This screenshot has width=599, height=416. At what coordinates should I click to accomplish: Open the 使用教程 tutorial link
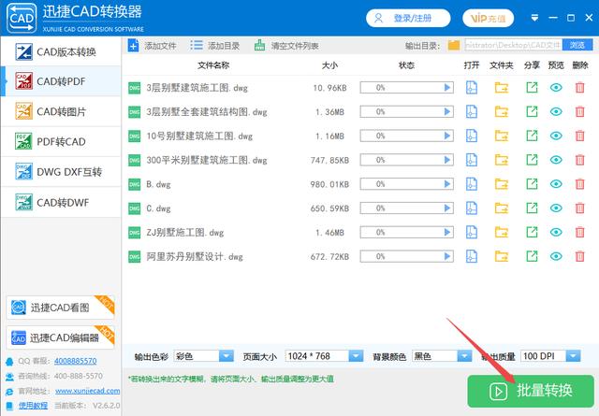point(34,406)
